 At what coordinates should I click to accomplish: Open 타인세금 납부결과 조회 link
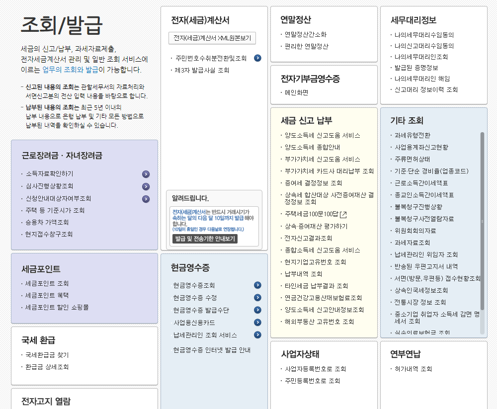click(316, 286)
